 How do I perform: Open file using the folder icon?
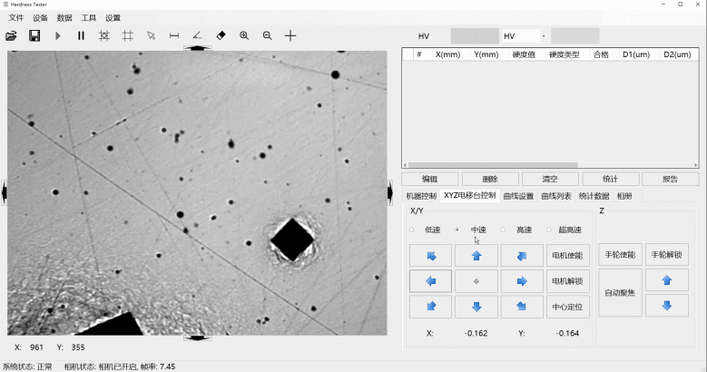[x=11, y=35]
